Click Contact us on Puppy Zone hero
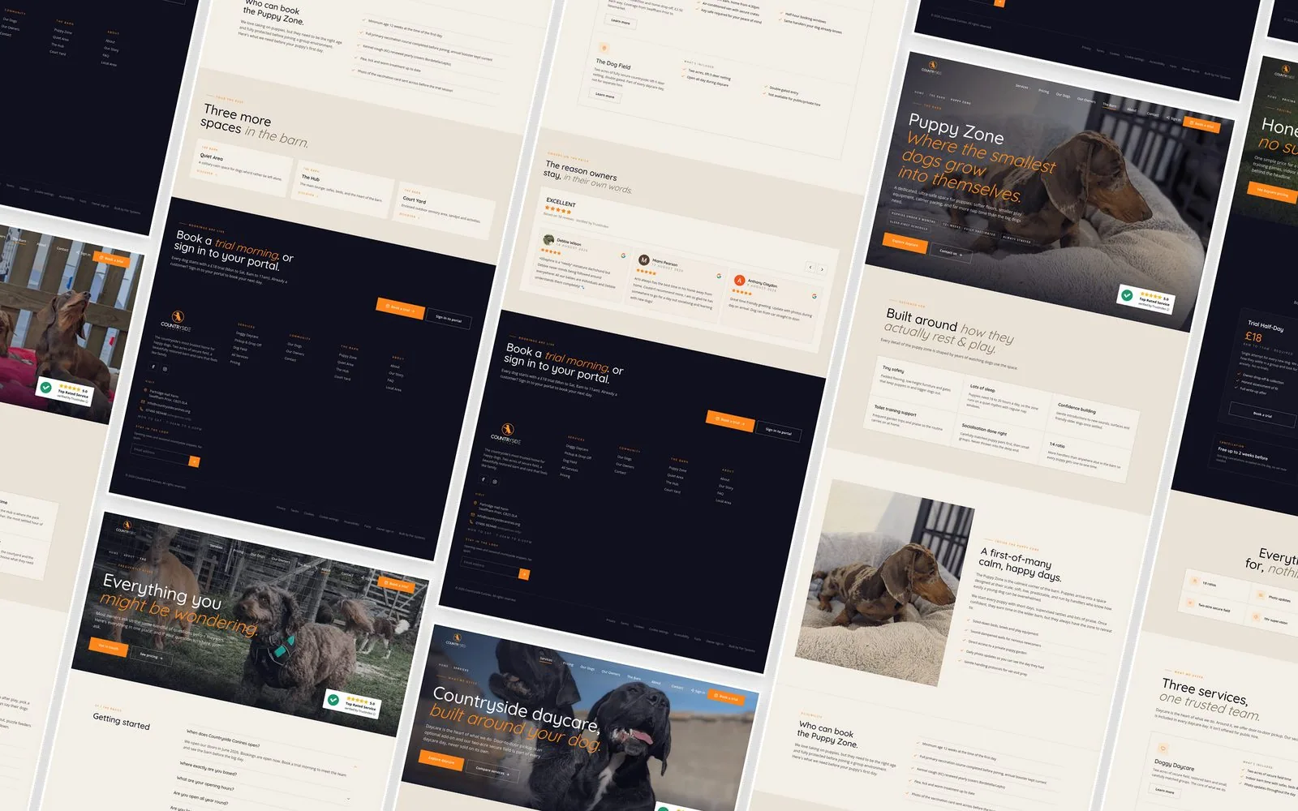This screenshot has height=811, width=1298. coord(949,253)
